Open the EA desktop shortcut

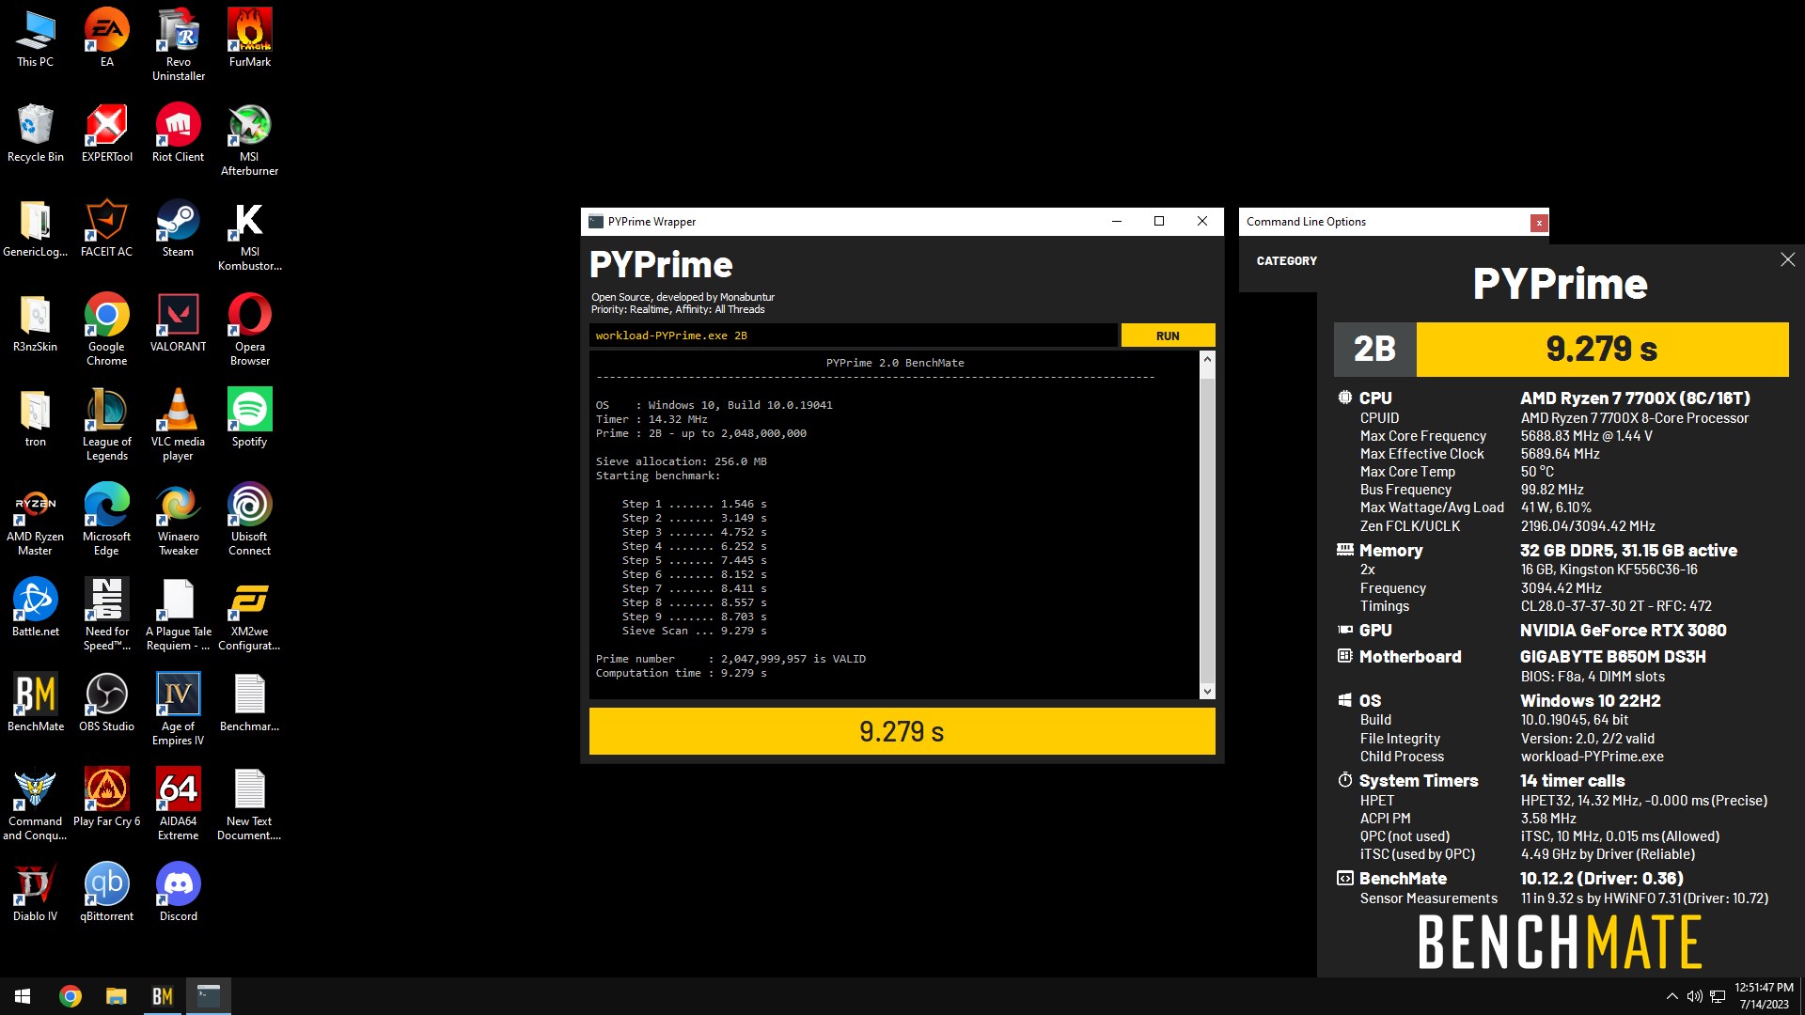[x=106, y=39]
